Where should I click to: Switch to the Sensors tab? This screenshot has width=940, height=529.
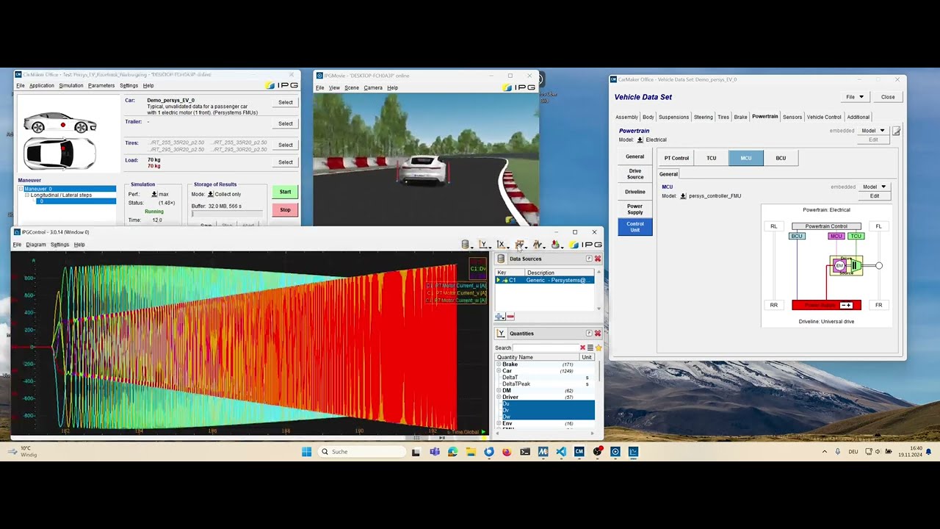(792, 117)
